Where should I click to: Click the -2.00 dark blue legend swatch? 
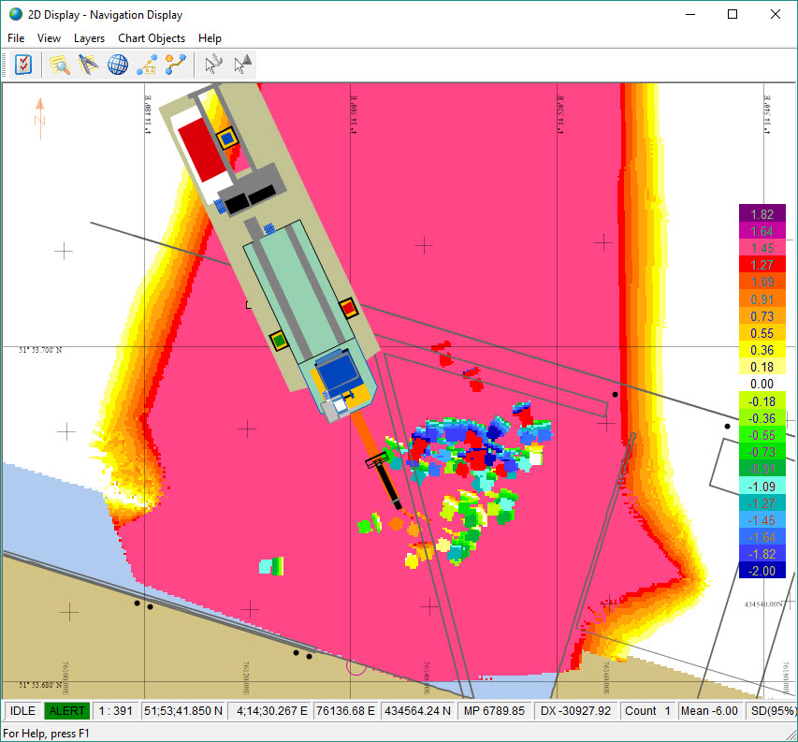tap(762, 571)
